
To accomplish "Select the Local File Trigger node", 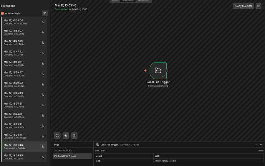I will 158,71.
